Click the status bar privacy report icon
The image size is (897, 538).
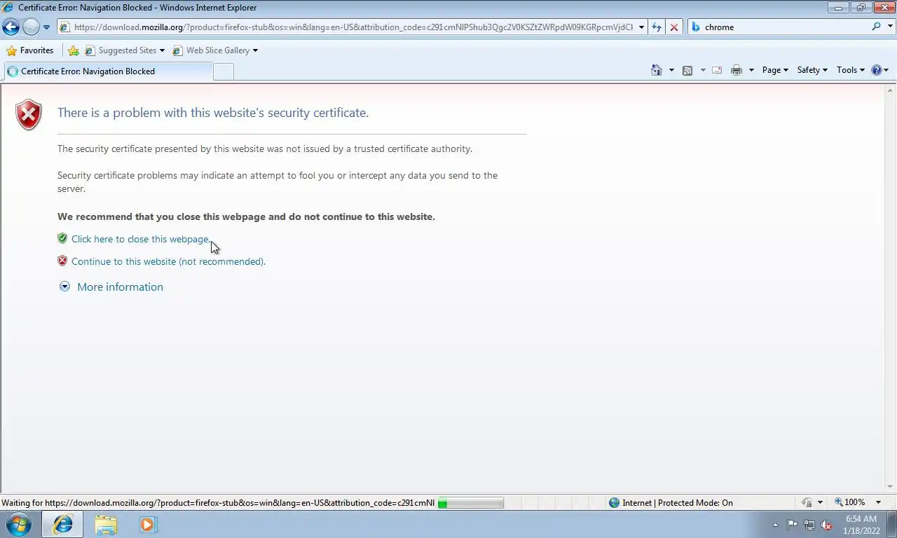point(807,502)
